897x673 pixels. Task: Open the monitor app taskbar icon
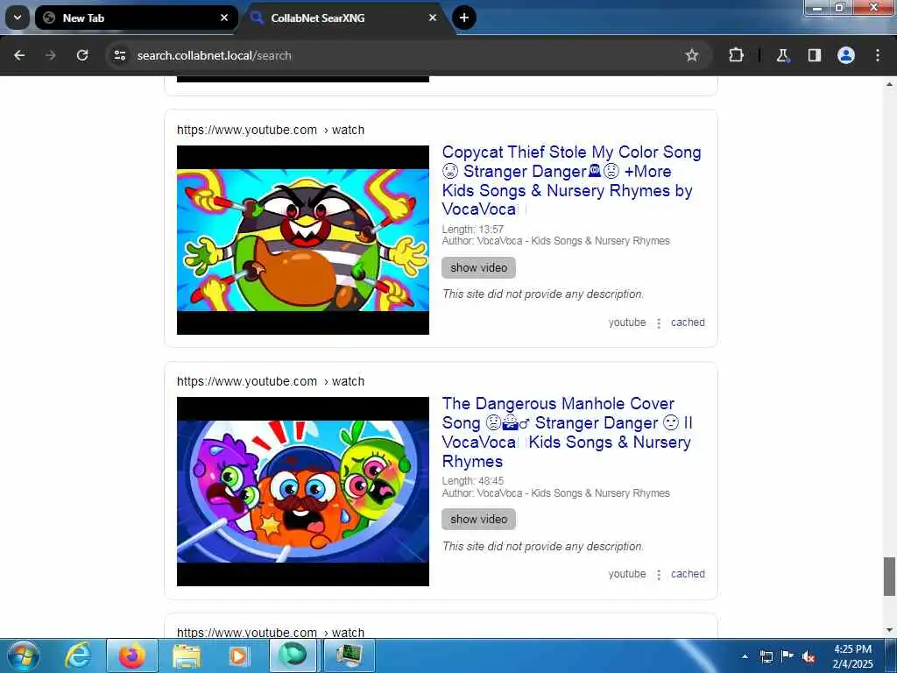coord(350,655)
